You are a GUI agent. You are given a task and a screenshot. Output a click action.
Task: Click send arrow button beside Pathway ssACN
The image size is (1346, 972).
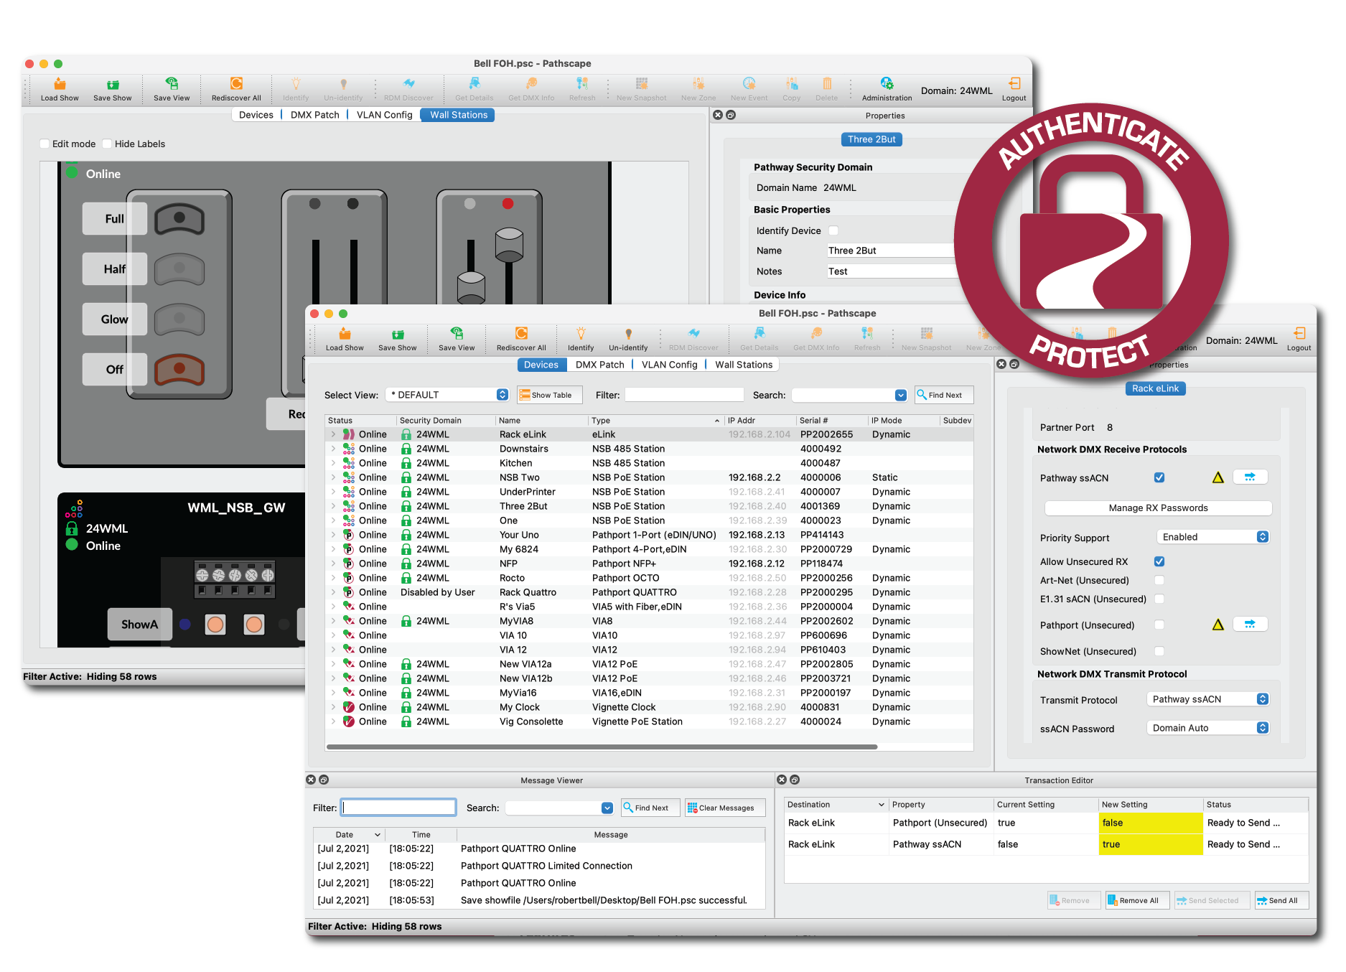1250,477
